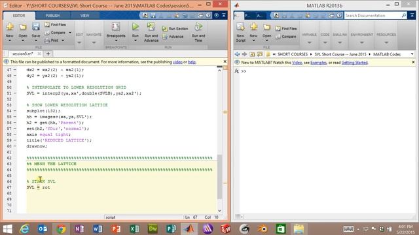Add a new document tab with plus
The image size is (419, 235).
[48, 54]
